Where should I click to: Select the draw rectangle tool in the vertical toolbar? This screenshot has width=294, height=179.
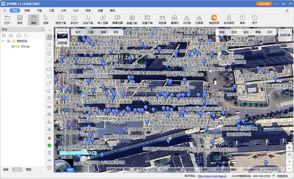click(x=49, y=76)
